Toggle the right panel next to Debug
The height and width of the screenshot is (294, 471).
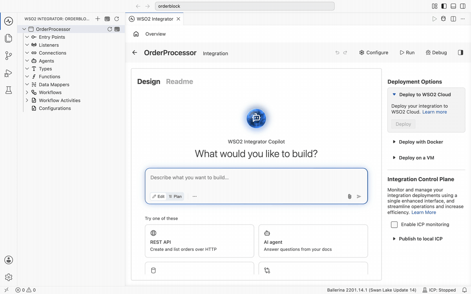461,53
